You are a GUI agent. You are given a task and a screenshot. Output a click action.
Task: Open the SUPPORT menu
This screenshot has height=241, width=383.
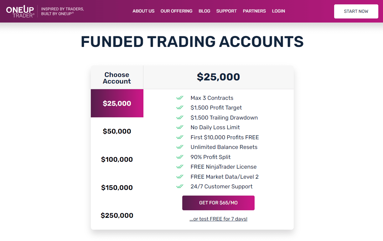pyautogui.click(x=226, y=11)
